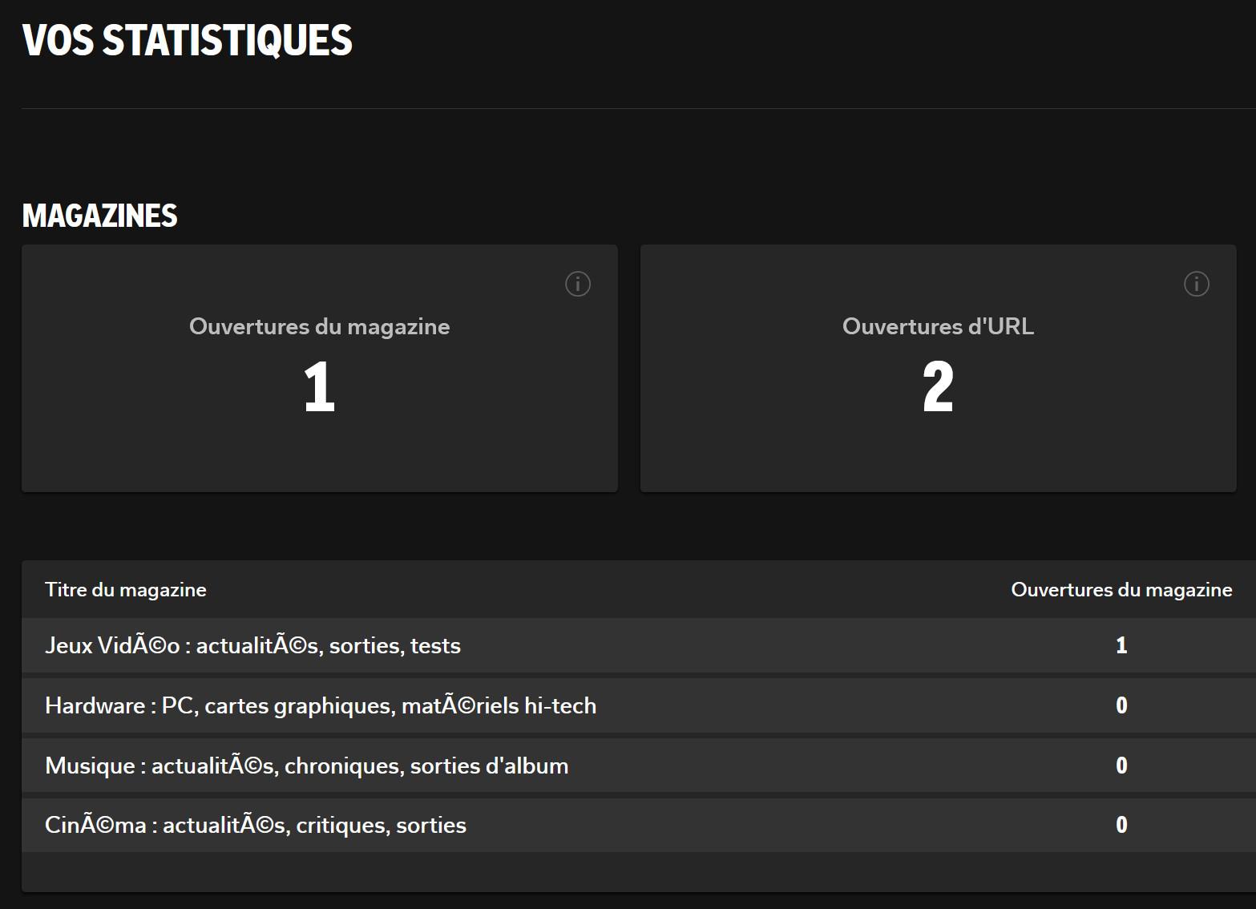This screenshot has height=909, width=1256.
Task: Select the Ouvertures du magazine card label
Action: tap(319, 326)
